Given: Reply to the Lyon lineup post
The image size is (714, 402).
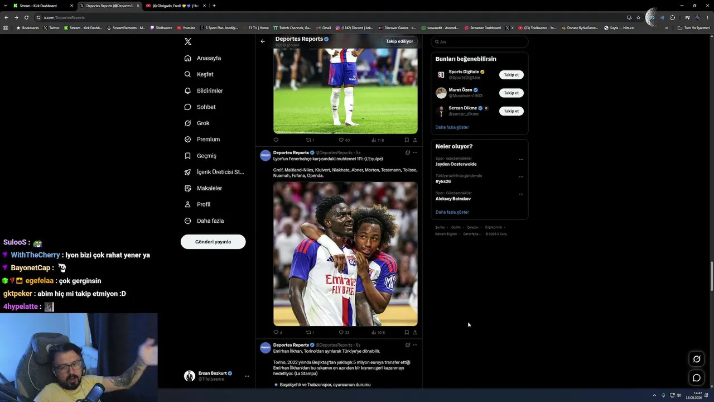Looking at the screenshot, I should 277,332.
